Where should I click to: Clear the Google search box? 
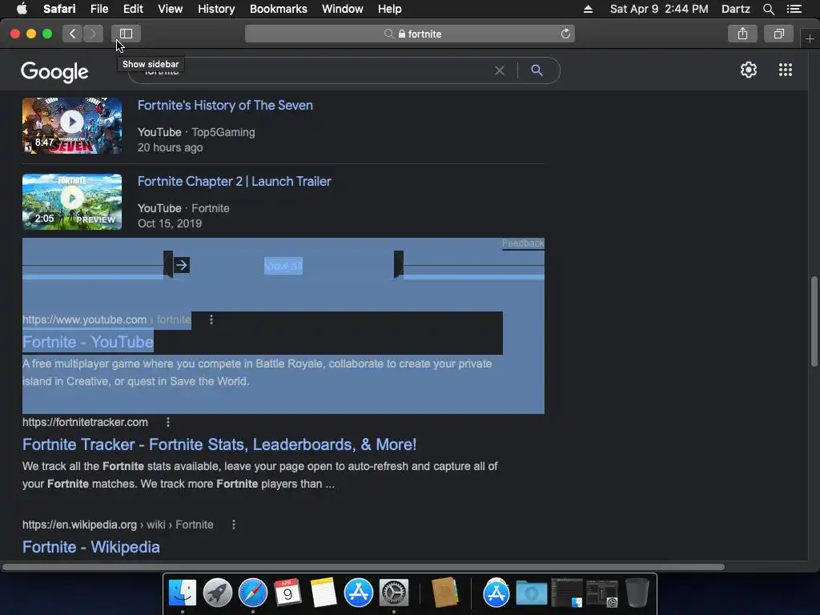[x=500, y=70]
